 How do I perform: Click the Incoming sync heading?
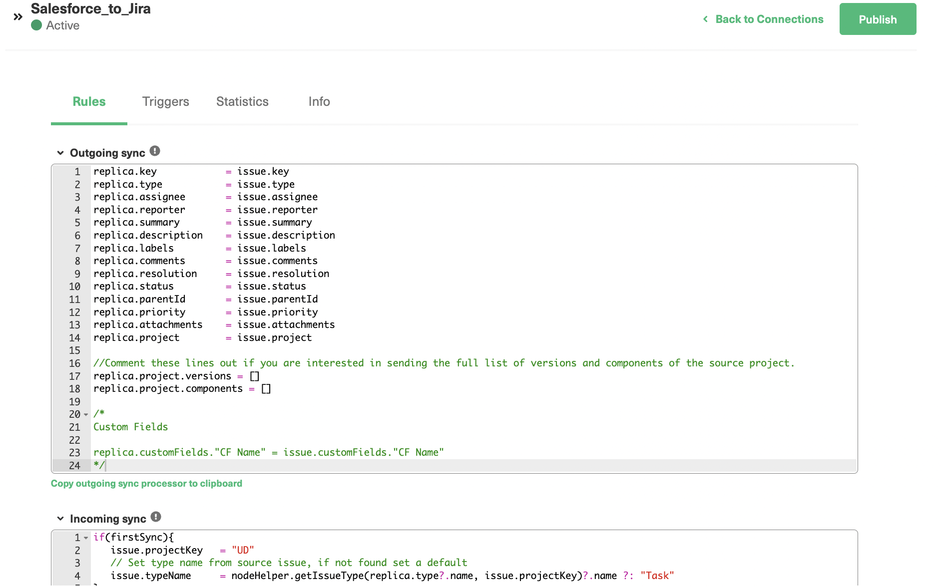point(108,519)
